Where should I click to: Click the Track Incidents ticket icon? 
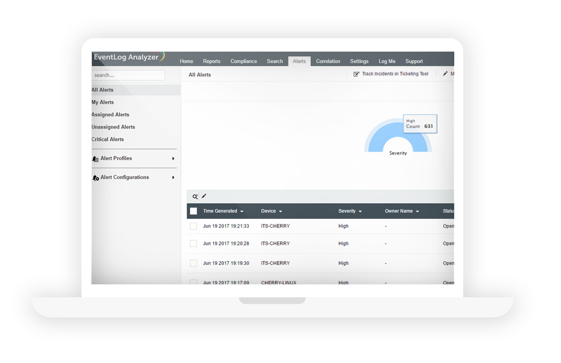[x=356, y=74]
